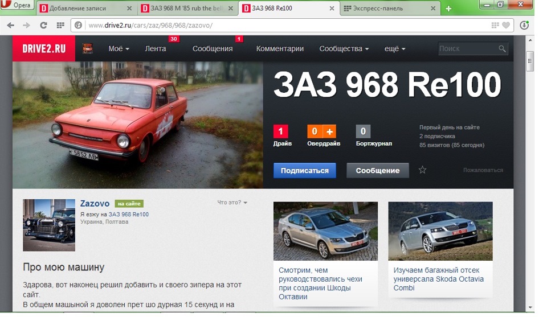The width and height of the screenshot is (547, 317).
Task: Open Сообщения in navbar
Action: click(x=213, y=49)
